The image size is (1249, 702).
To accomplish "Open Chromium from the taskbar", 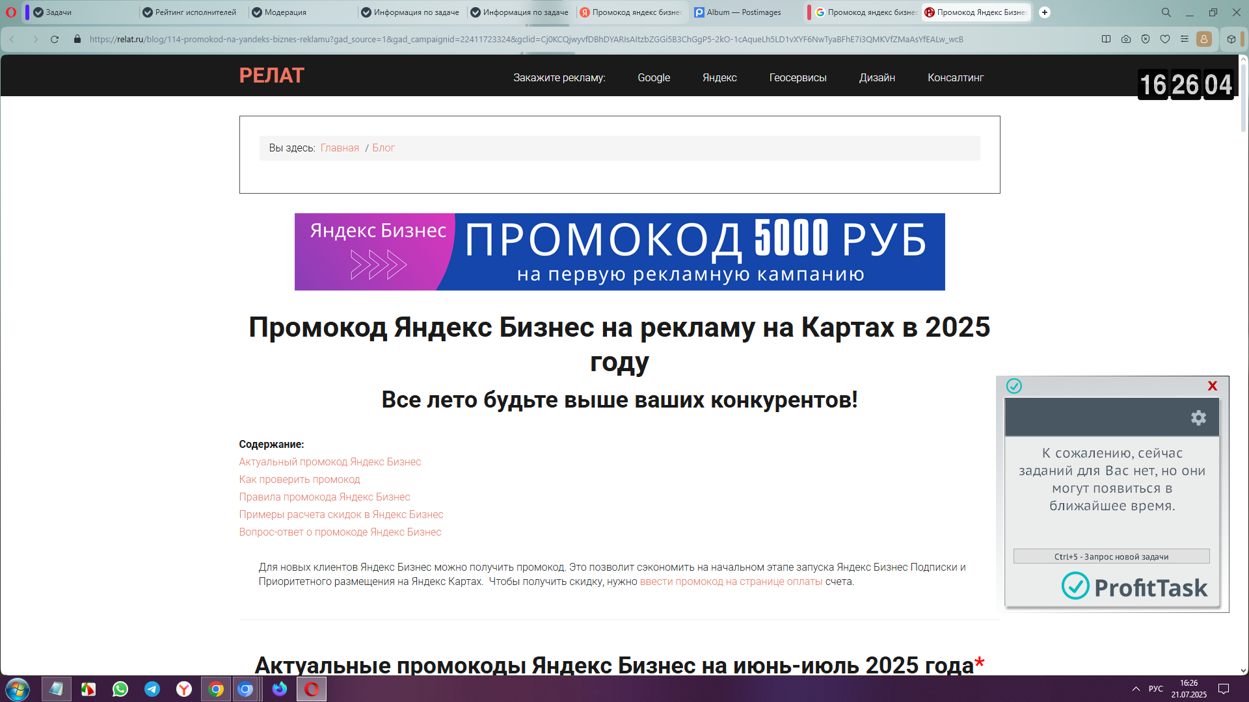I will [245, 689].
